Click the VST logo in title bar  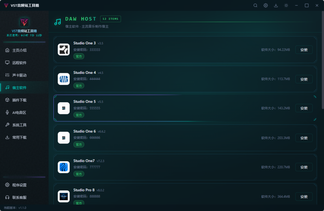(x=6, y=5)
